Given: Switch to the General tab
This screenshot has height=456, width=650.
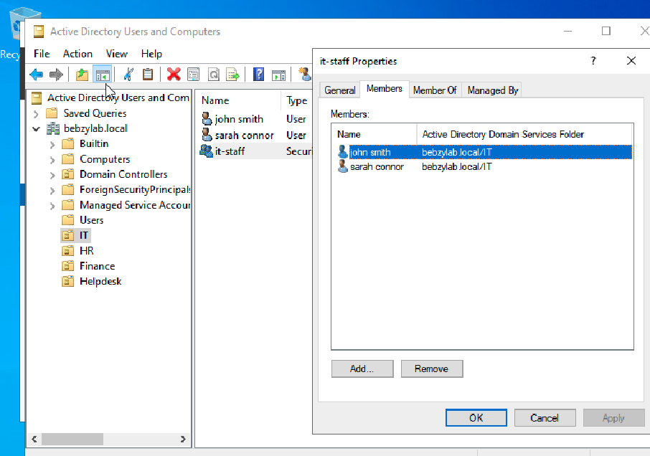Looking at the screenshot, I should [x=339, y=90].
